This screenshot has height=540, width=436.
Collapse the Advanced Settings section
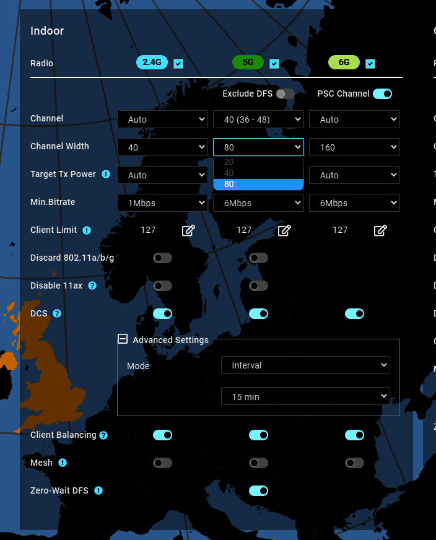click(123, 339)
